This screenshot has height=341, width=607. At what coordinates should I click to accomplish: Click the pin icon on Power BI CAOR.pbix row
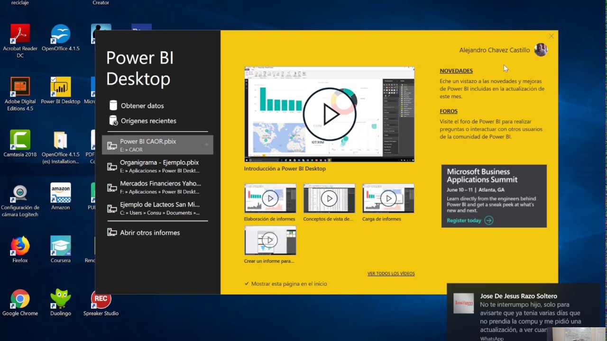(x=207, y=144)
